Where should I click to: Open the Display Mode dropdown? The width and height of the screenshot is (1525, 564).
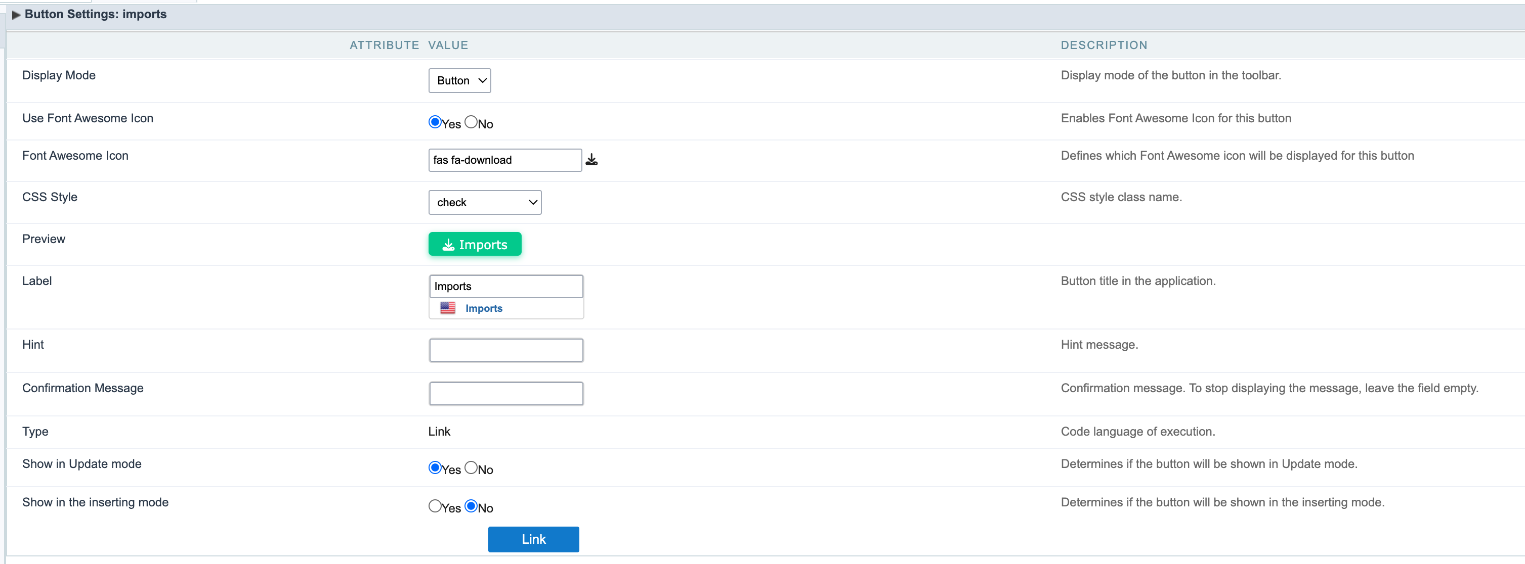click(459, 80)
